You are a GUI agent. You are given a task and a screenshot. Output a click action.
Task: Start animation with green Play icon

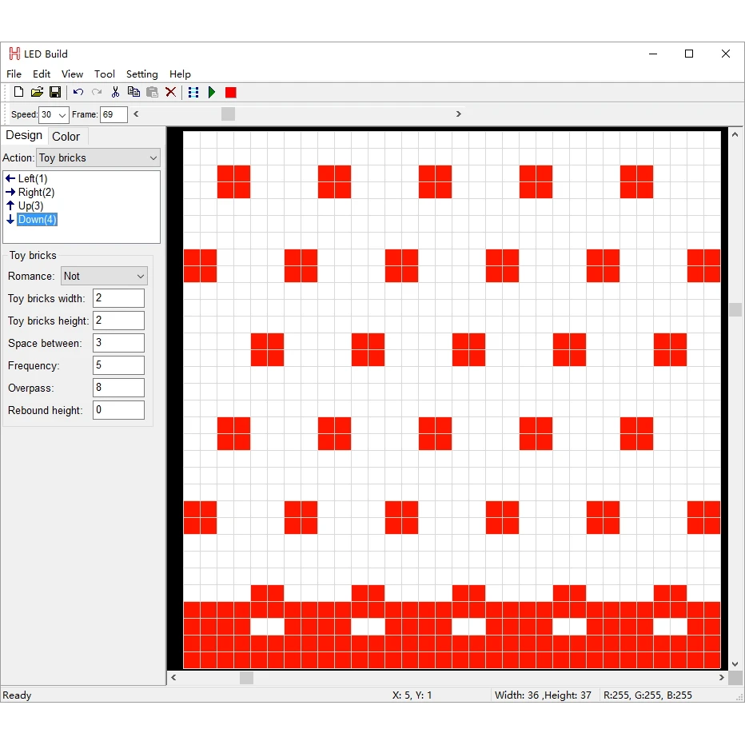[x=212, y=92]
